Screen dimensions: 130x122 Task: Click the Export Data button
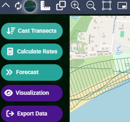(x=32, y=114)
